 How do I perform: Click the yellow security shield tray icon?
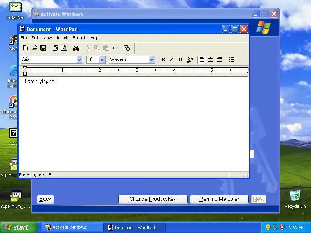(x=268, y=227)
